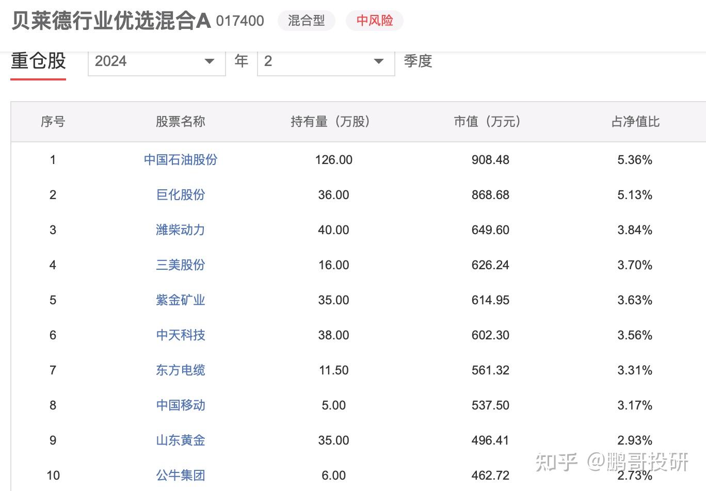Click the net value ratio 3.17%
The width and height of the screenshot is (706, 491).
pos(635,405)
